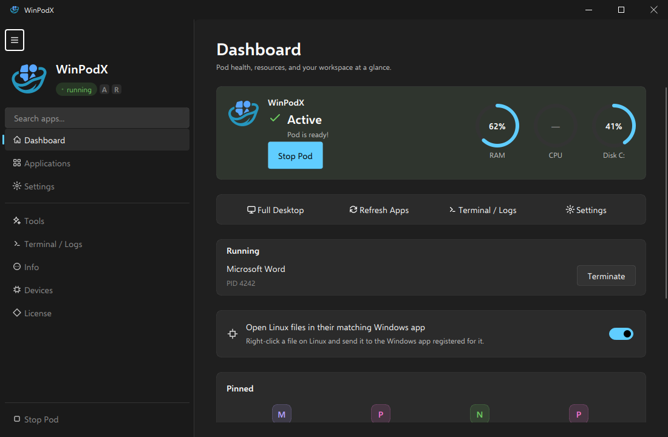Terminate the Microsoft Word process

[606, 276]
